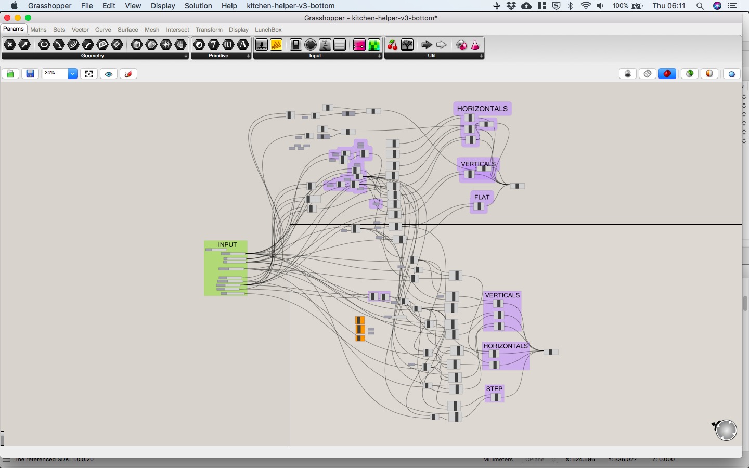Select the Rectangle parameter icon
Image resolution: width=749 pixels, height=468 pixels.
click(117, 45)
